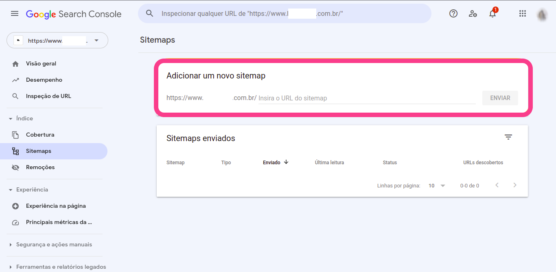Sort by URLs descobertos column header
Image resolution: width=556 pixels, height=272 pixels.
coord(483,163)
